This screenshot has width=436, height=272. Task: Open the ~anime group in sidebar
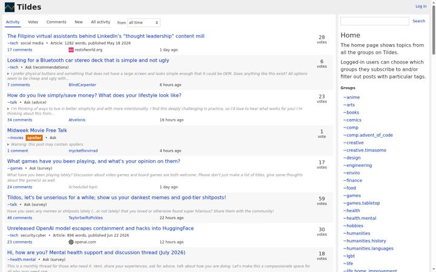pos(351,97)
